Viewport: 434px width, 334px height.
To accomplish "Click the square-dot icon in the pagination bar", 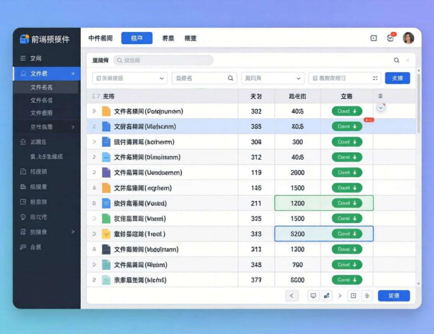I will [x=353, y=296].
